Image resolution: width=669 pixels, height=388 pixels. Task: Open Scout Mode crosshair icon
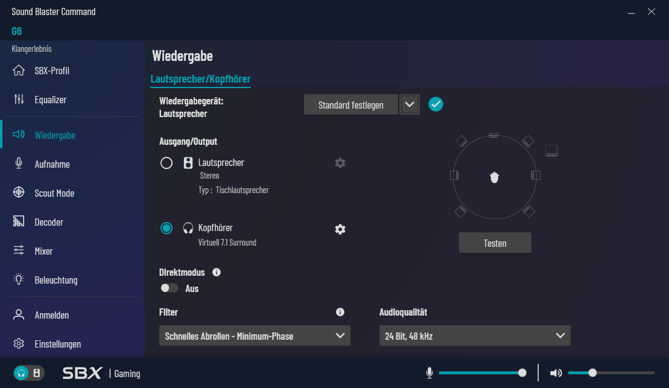[19, 192]
